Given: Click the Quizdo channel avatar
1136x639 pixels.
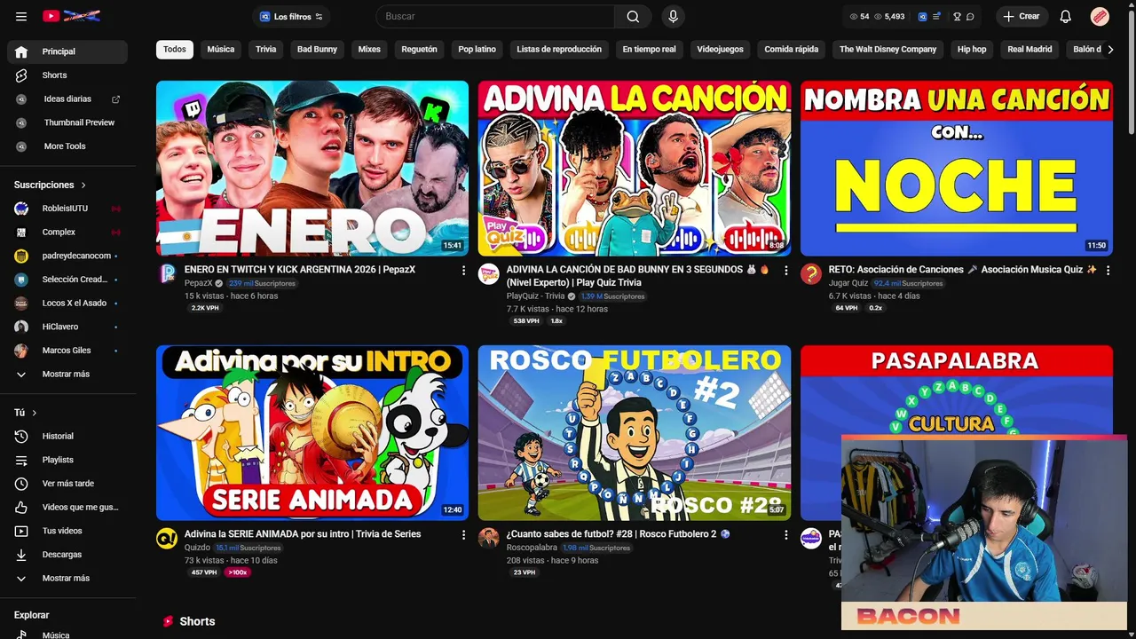Looking at the screenshot, I should (x=167, y=538).
